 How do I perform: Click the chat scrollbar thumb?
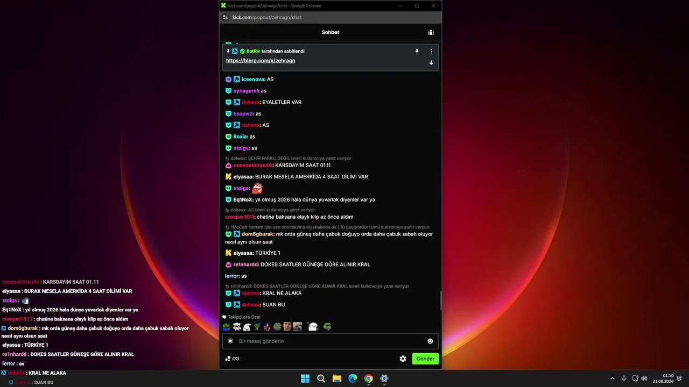[441, 300]
